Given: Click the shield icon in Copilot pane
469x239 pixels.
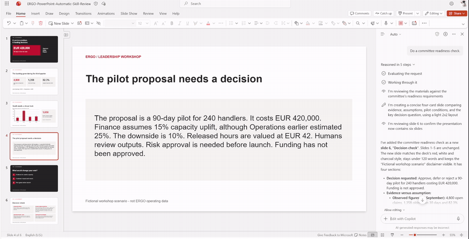Looking at the screenshot, I should (x=437, y=34).
